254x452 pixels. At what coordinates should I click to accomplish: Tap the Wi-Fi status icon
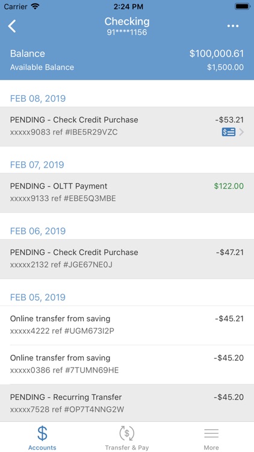pyautogui.click(x=35, y=7)
